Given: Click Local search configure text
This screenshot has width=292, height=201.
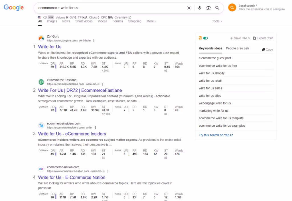Looking at the screenshot, I should click(x=262, y=9).
